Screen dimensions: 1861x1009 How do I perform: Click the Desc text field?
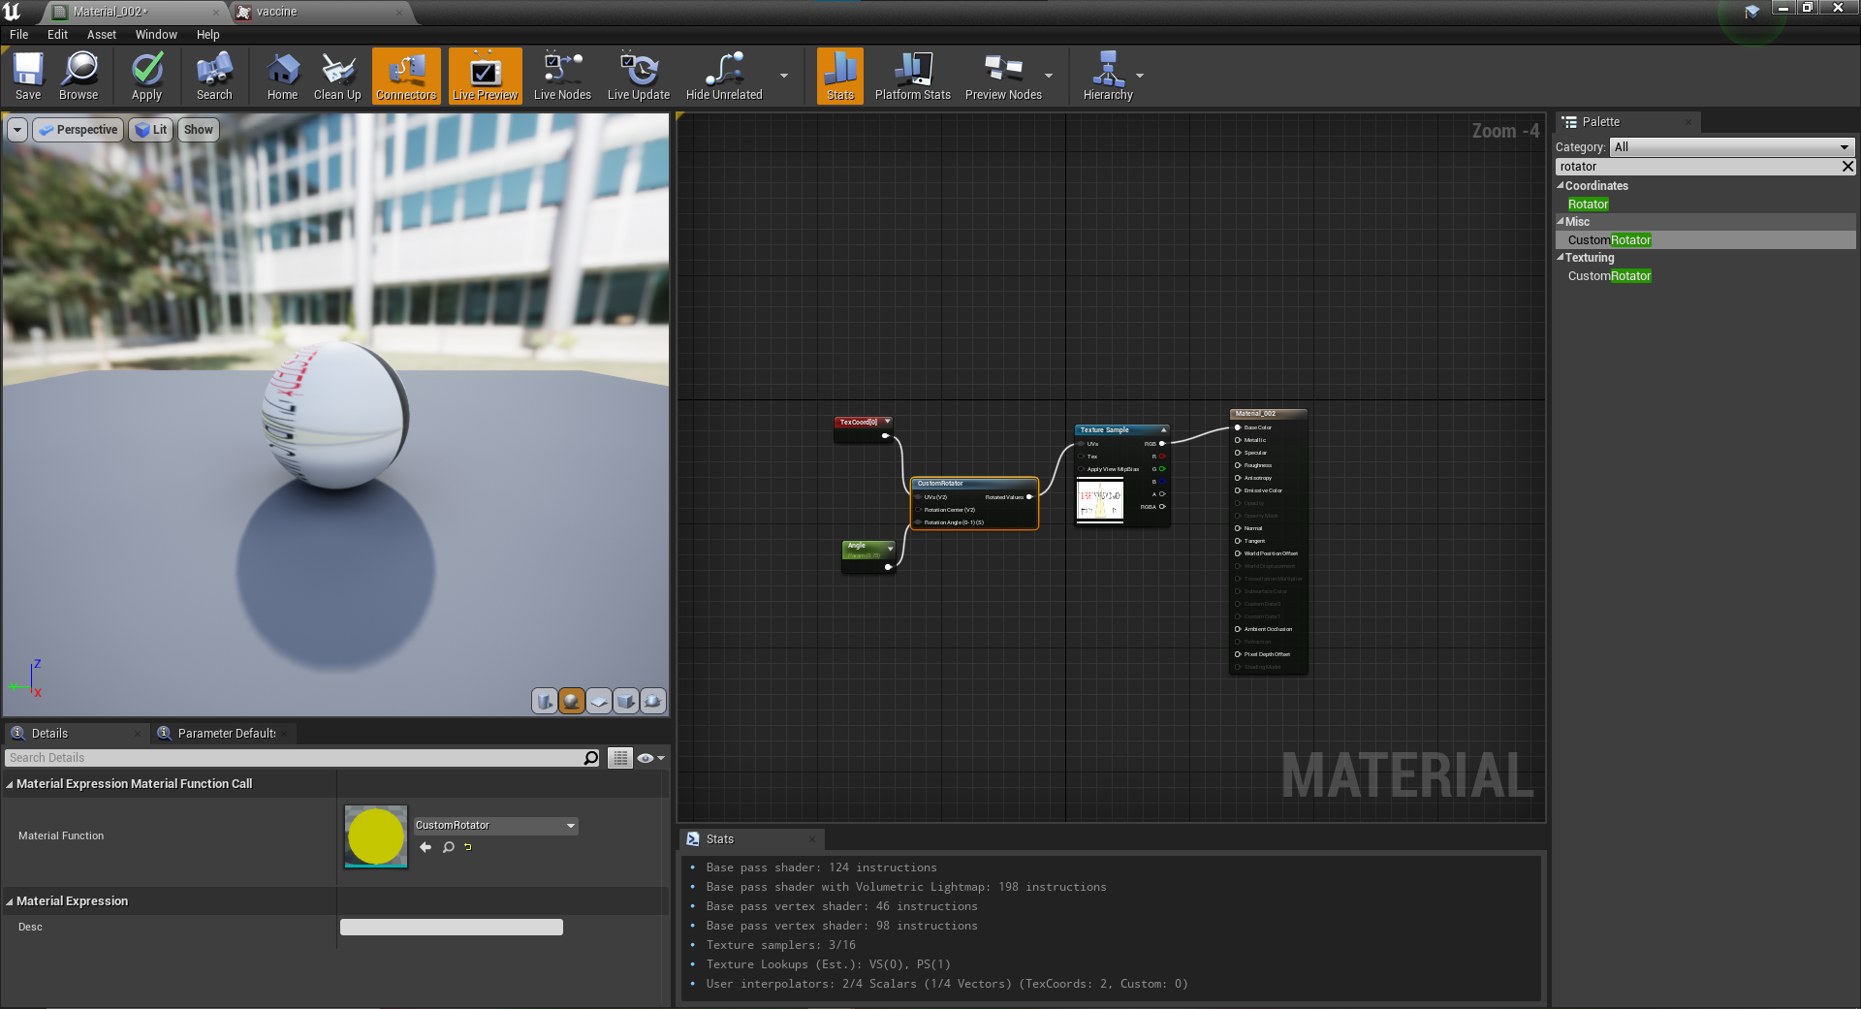coord(452,928)
